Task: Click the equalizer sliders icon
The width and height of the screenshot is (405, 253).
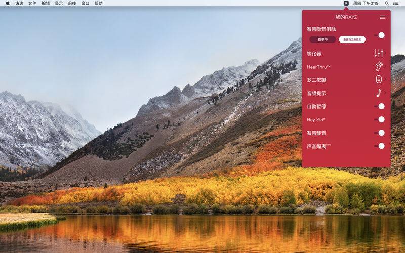Action: 378,53
